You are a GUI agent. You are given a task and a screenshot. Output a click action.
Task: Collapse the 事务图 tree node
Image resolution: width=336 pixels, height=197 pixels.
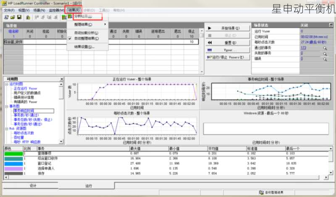[x=6, y=106]
